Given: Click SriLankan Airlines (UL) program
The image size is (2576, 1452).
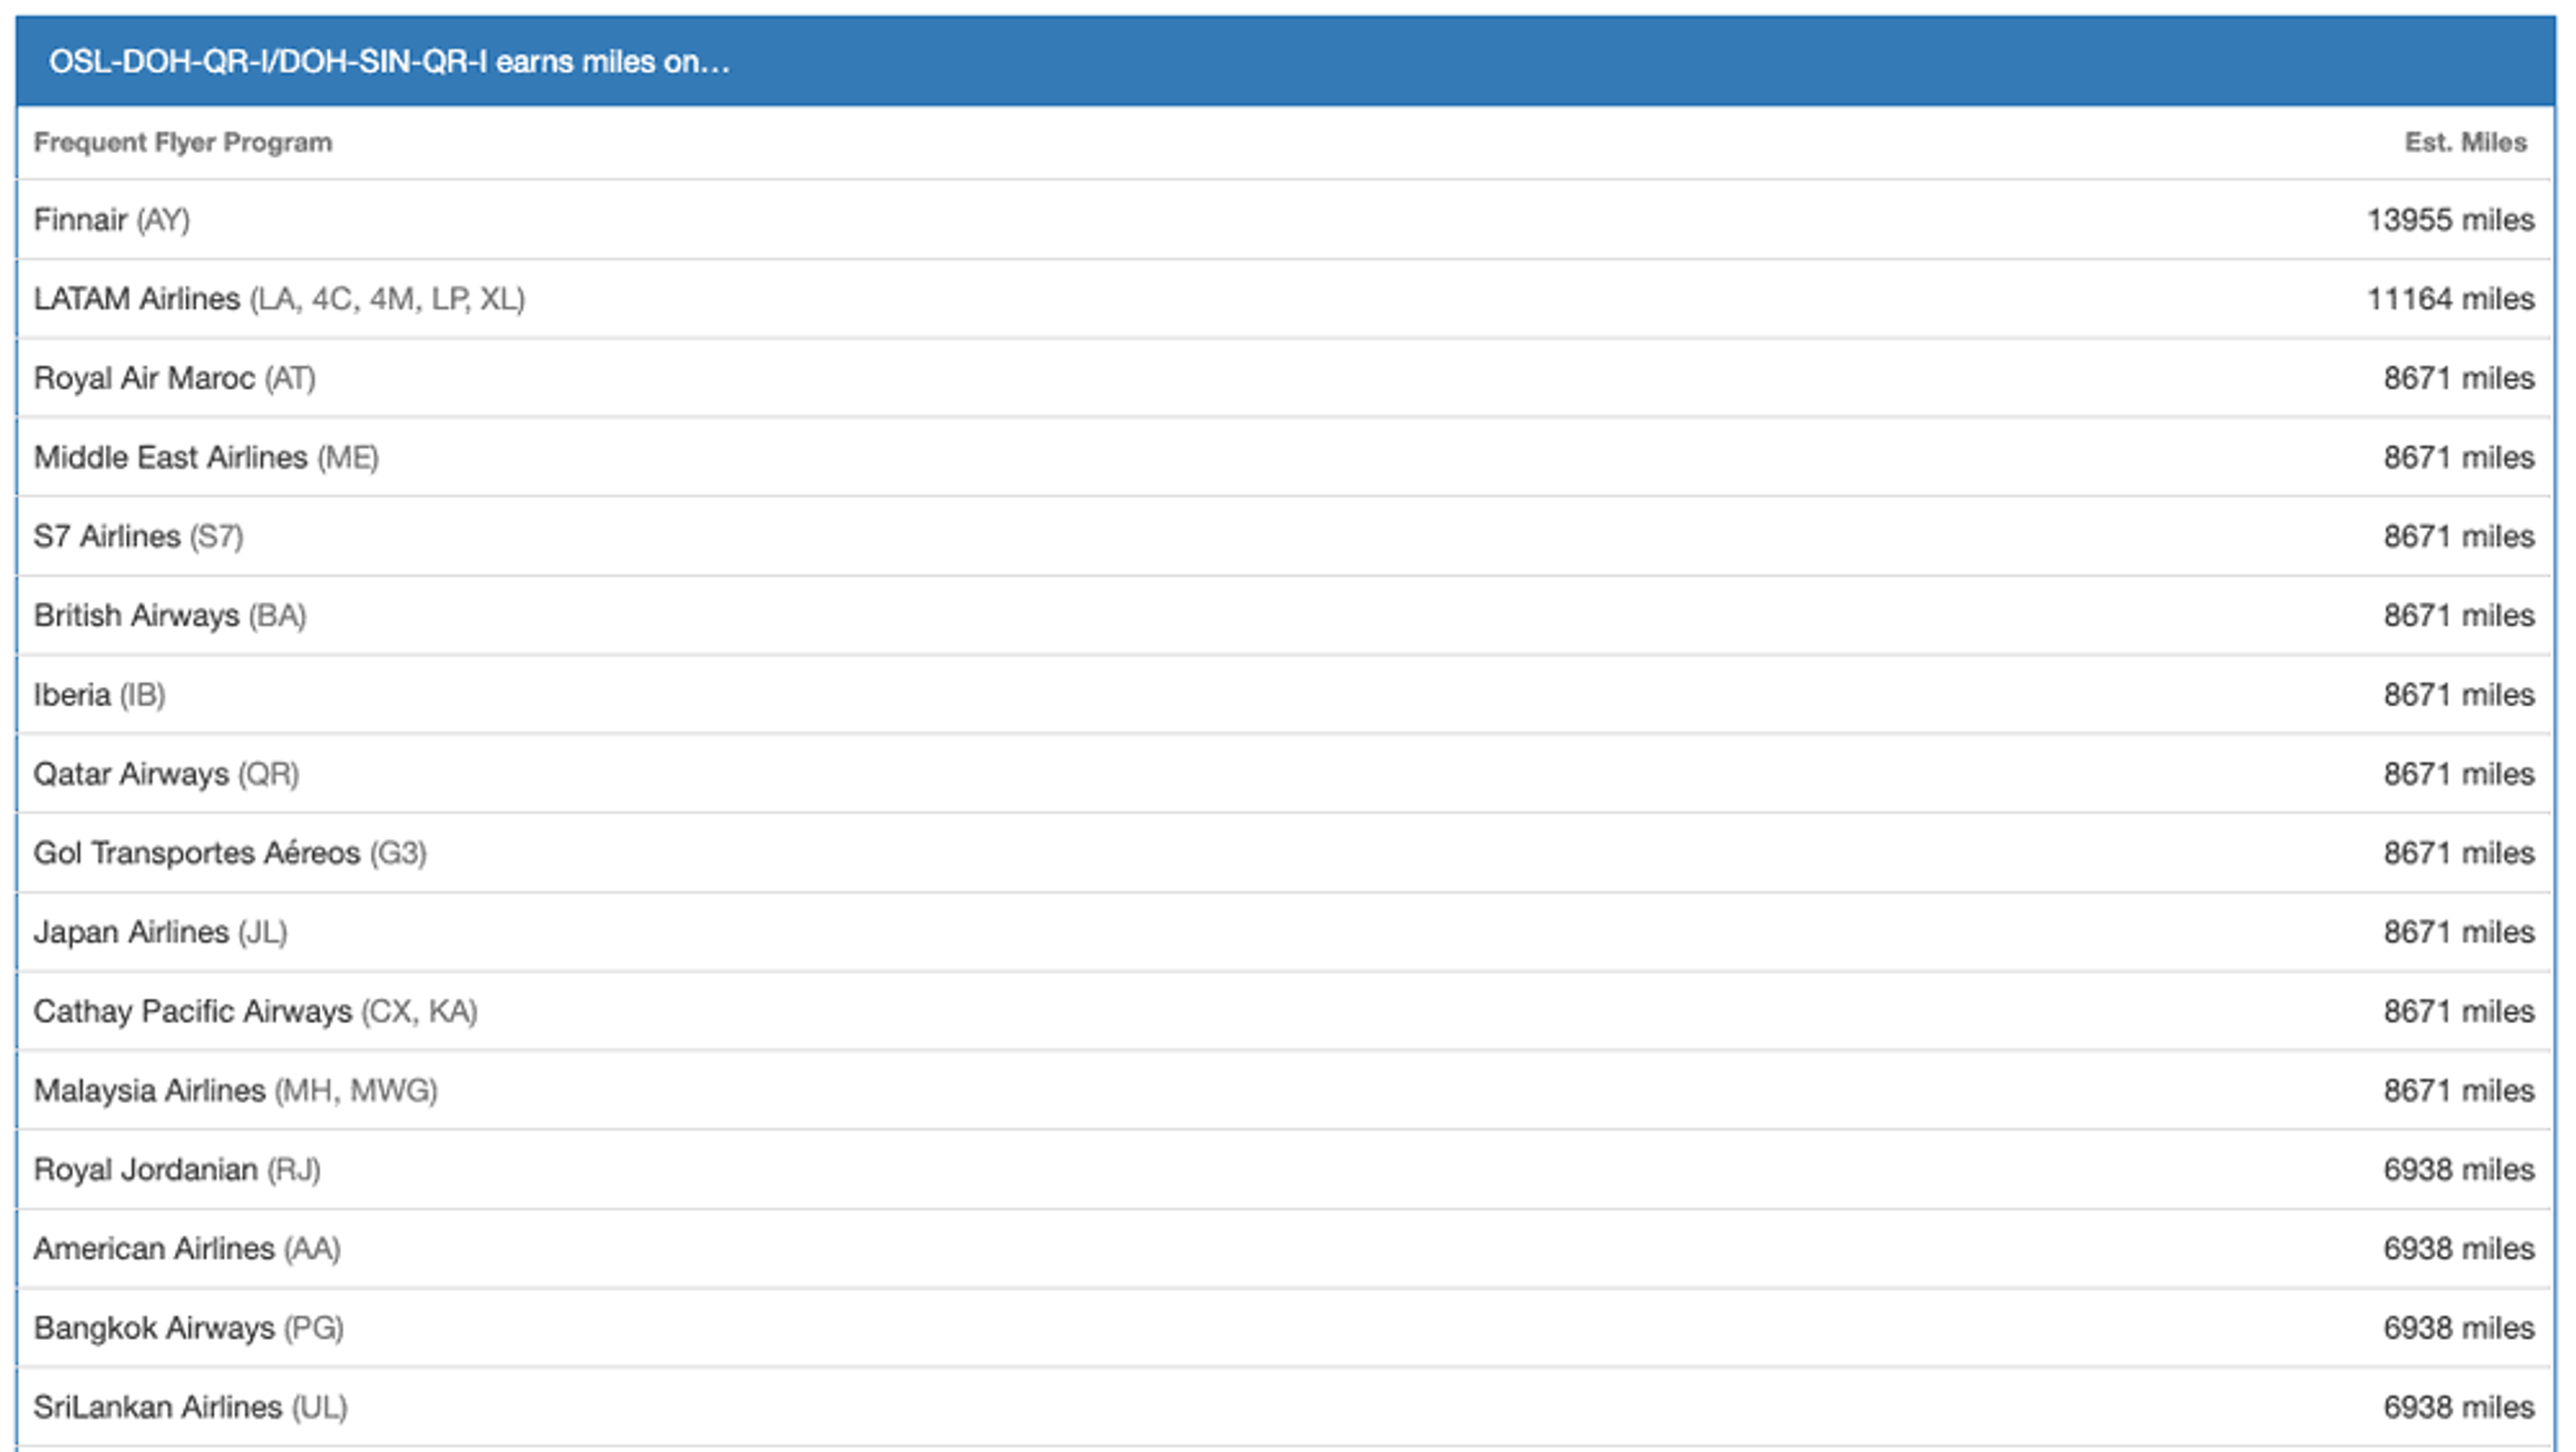Looking at the screenshot, I should (190, 1407).
